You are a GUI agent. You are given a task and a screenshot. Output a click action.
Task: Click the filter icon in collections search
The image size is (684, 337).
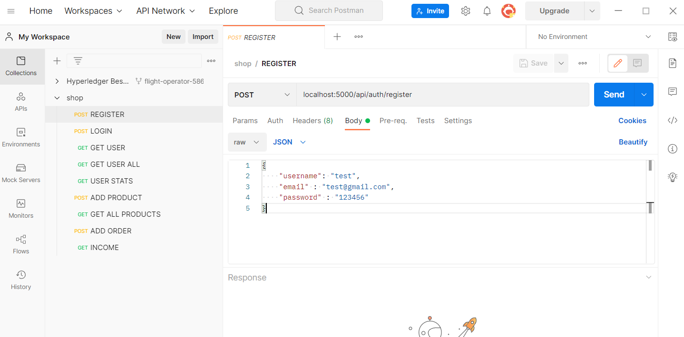point(78,61)
